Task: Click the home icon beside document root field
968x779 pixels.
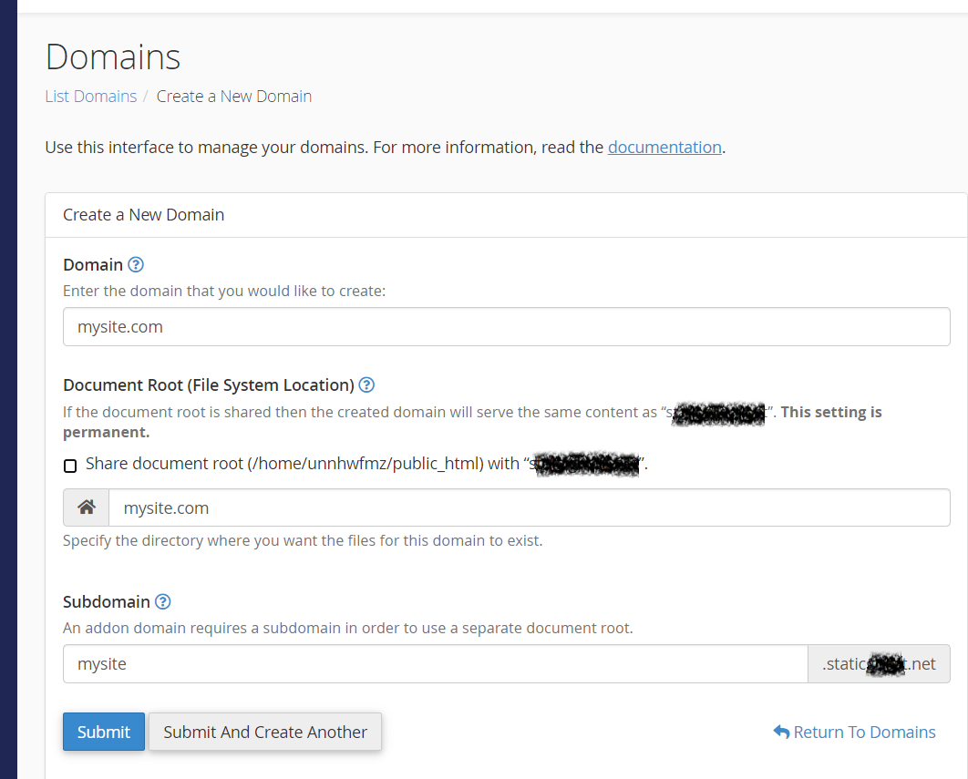Action: click(x=85, y=507)
